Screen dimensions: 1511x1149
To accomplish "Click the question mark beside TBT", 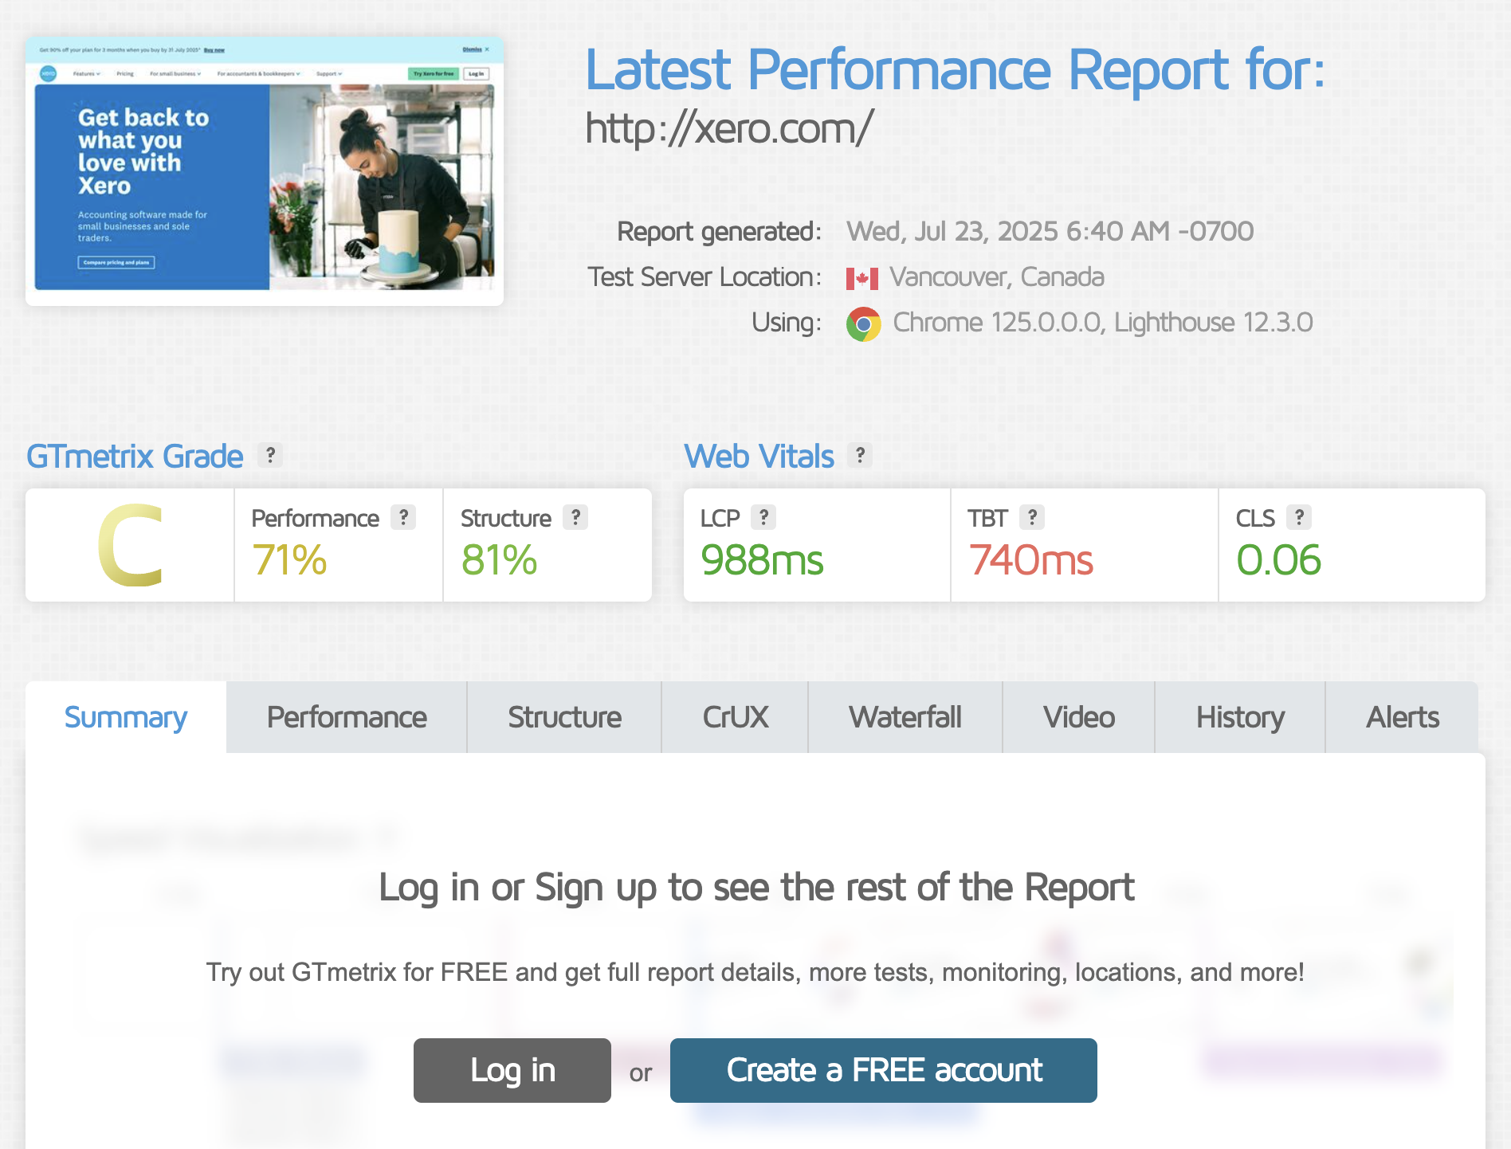I will (x=1032, y=517).
